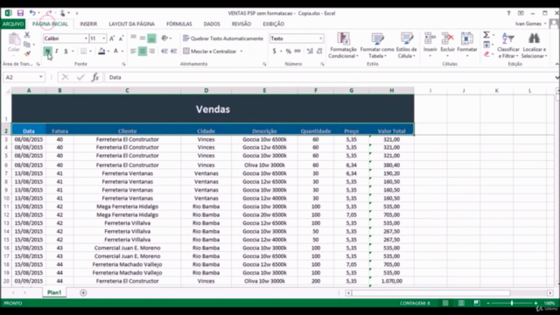Click the decrease decimal places icon

pos(319,51)
